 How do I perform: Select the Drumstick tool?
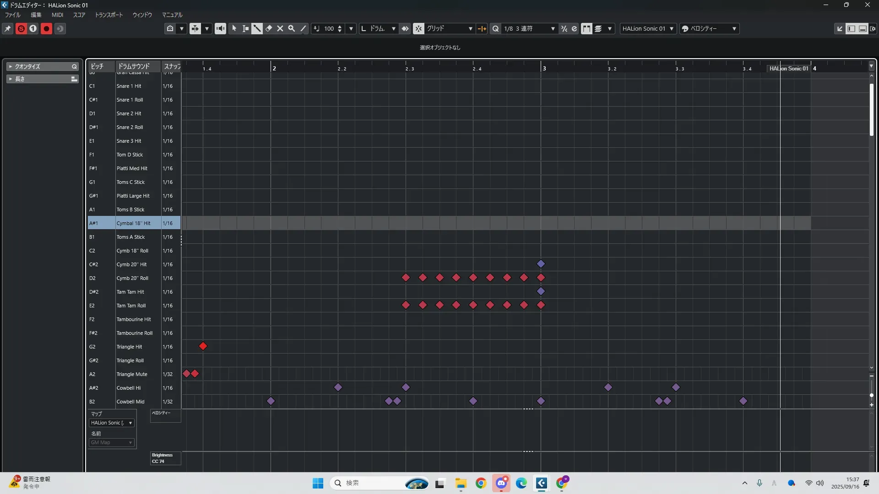[257, 29]
